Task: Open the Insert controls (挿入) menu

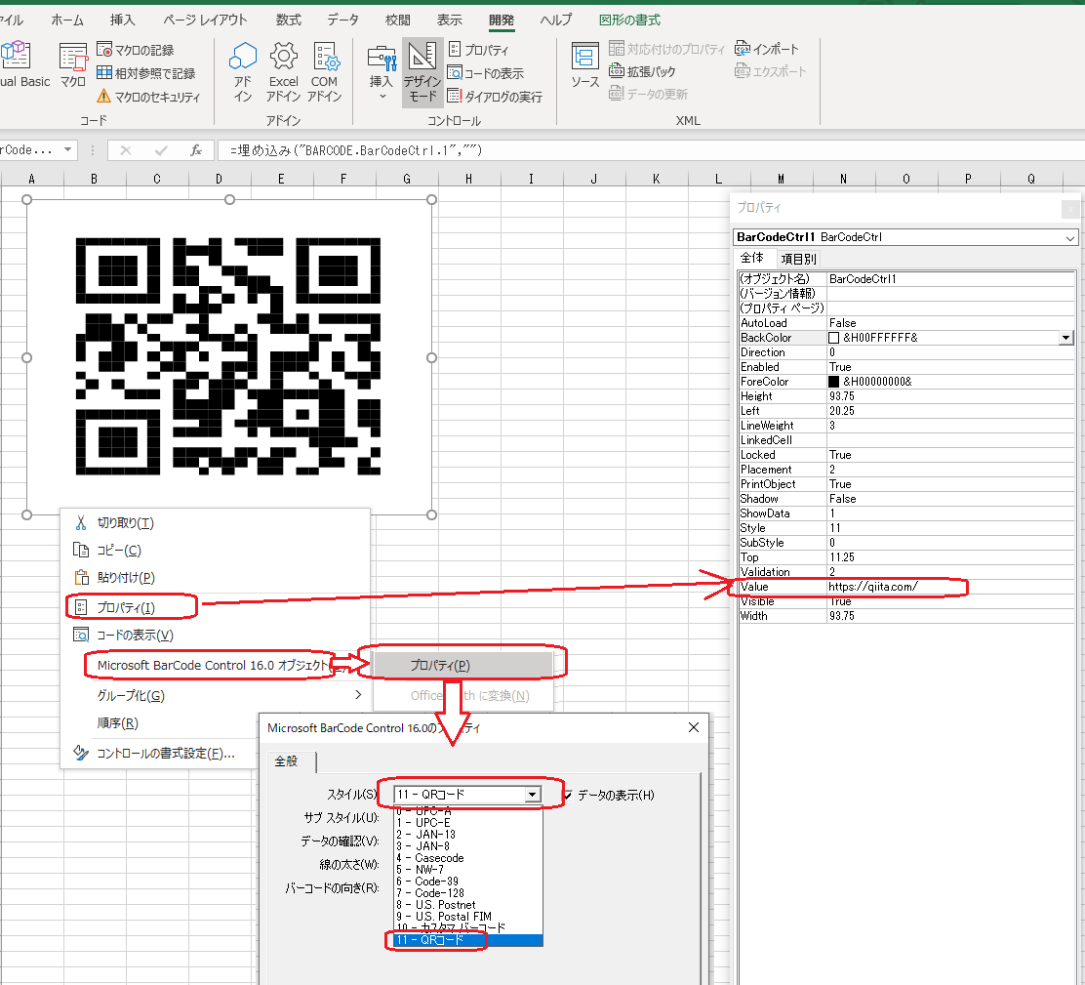Action: (x=382, y=72)
